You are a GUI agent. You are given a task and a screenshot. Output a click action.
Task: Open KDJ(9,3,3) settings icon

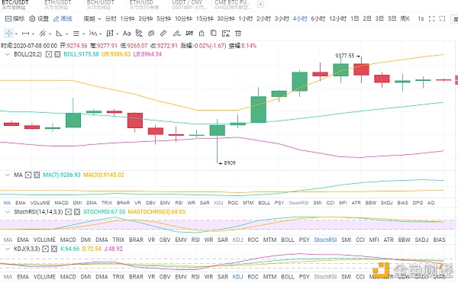coord(45,249)
